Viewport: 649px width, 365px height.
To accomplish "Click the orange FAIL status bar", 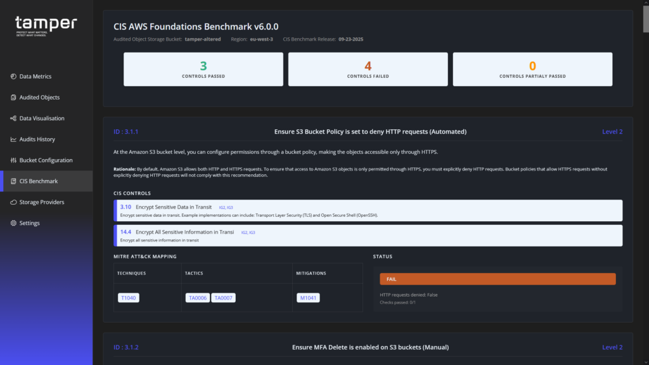I will click(498, 279).
